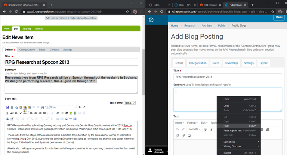Screen dimensions: 287x155
Task: Toggle Italic in the left Body Text toolbar
Action: [x=84, y=107]
